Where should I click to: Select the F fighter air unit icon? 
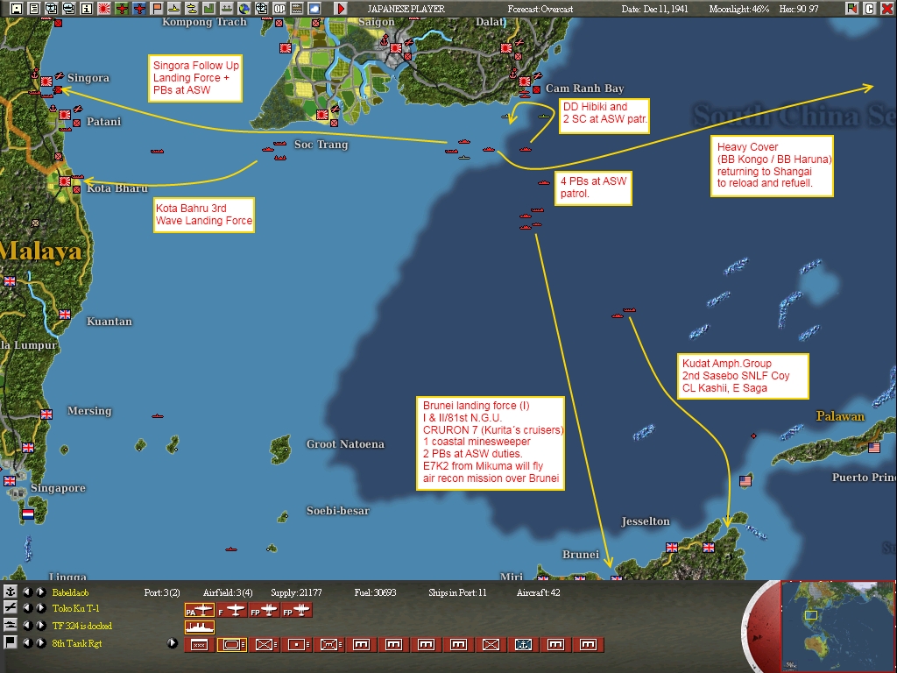[x=231, y=611]
